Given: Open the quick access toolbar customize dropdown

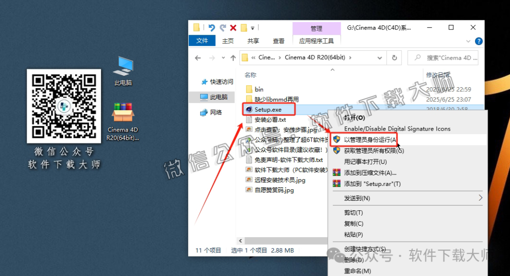Looking at the screenshot, I should pyautogui.click(x=253, y=28).
